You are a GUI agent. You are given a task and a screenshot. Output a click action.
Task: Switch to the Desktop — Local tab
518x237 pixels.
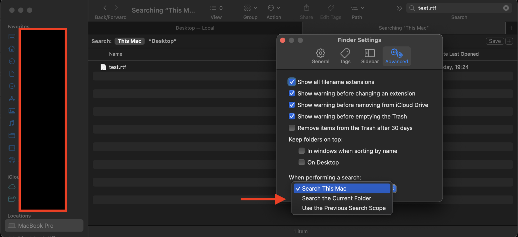pyautogui.click(x=195, y=28)
